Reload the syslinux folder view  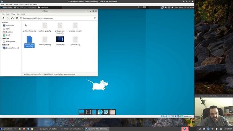[95, 18]
